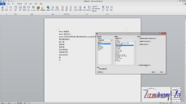
Task: Switch to the References (引用) tab
Action: coord(26,4)
